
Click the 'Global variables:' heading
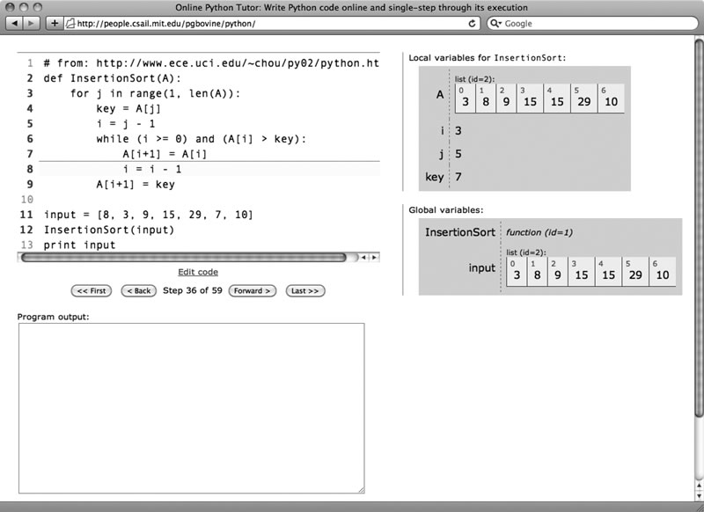[x=446, y=210]
